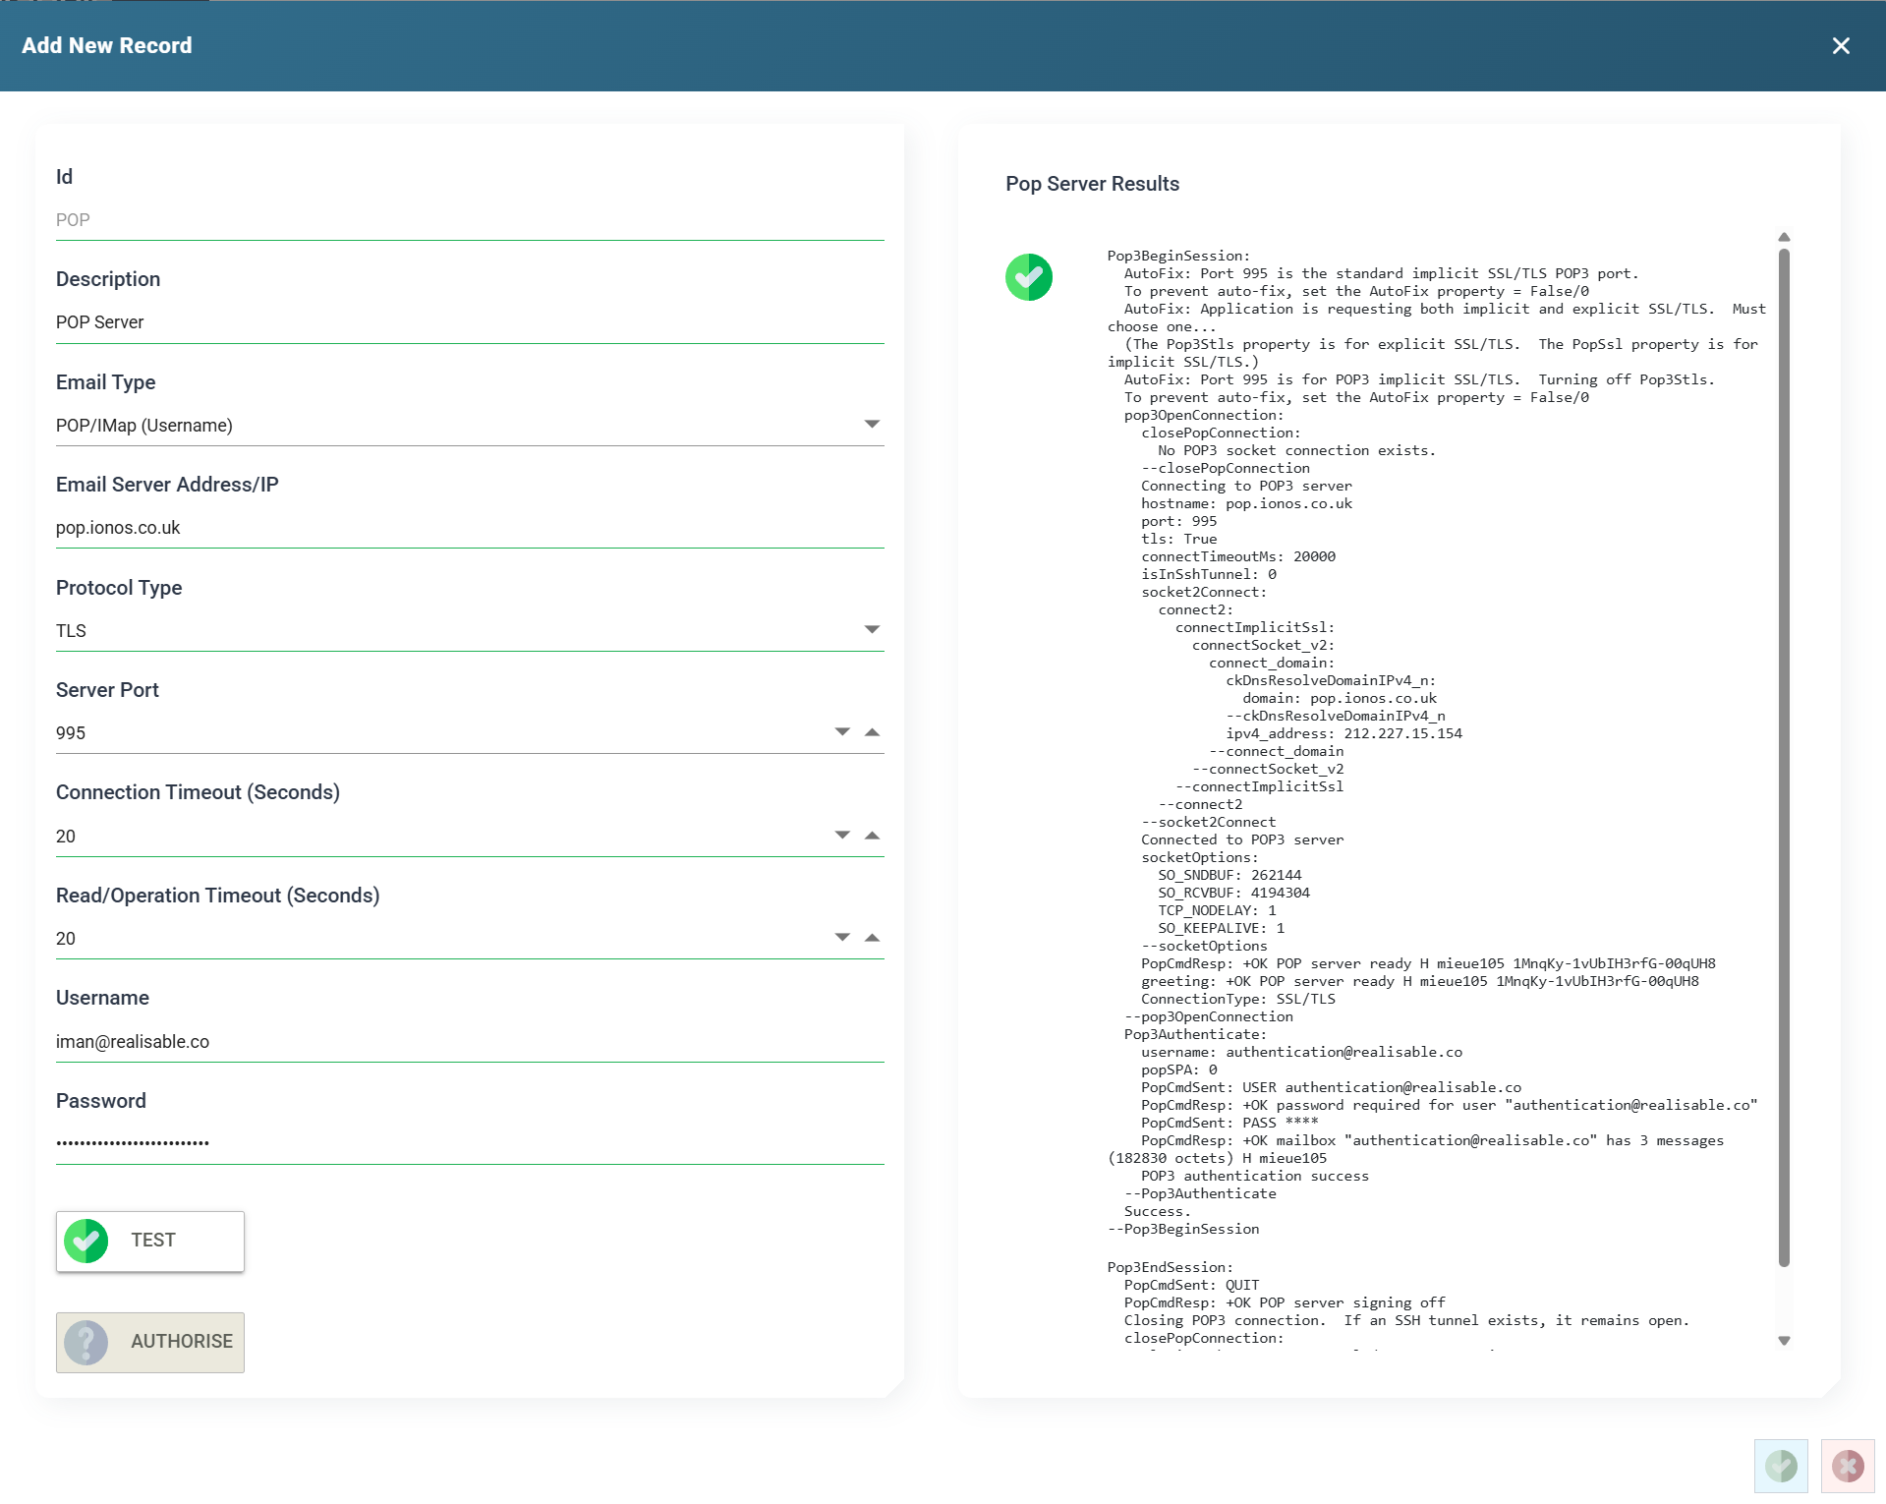Click the Description input field
Screen dimensions: 1886x1504
(470, 322)
